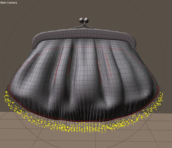172x148 pixels.
Task: Select the purse's top metal frame
Action: [x=84, y=37]
